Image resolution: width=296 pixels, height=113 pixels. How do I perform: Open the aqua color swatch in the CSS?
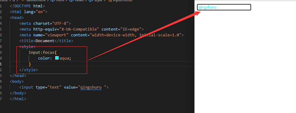[57, 58]
